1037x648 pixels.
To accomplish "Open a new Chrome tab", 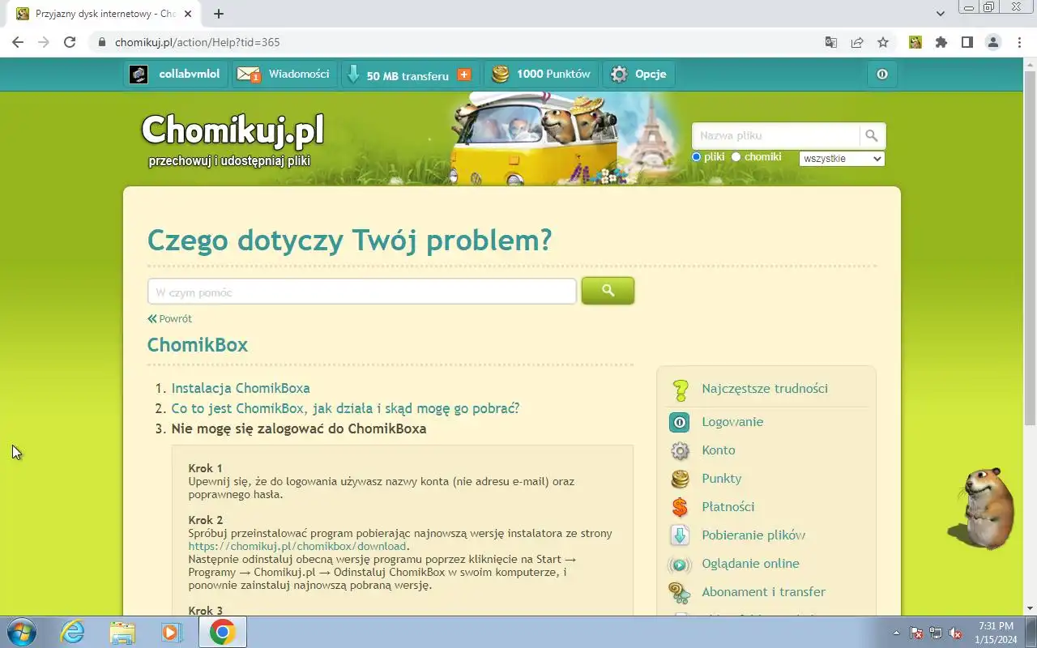I will coord(219,14).
